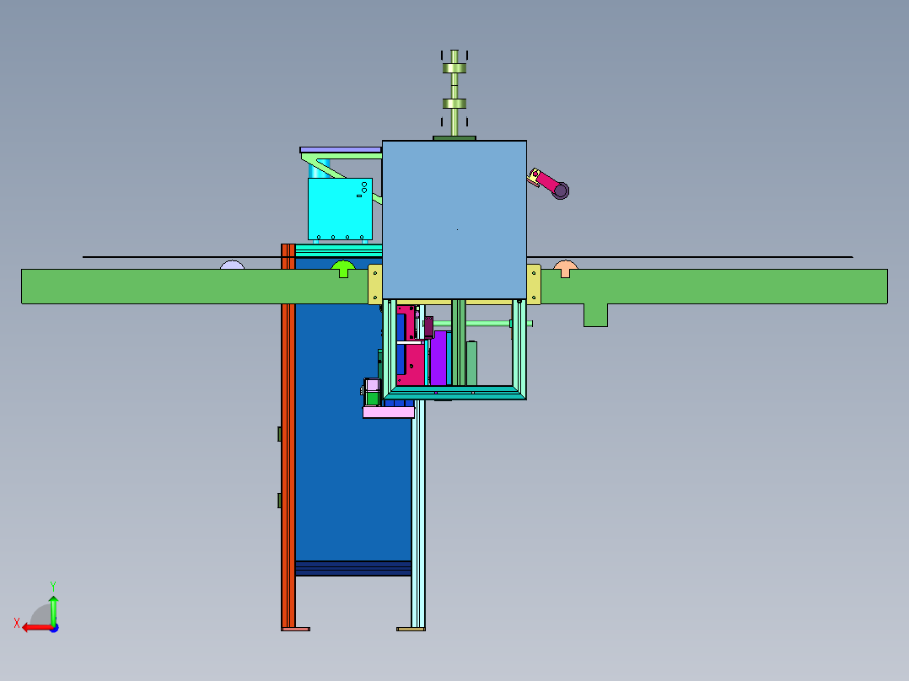
Task: Click the peach mushroom part on the right conveyor
Action: (x=565, y=268)
